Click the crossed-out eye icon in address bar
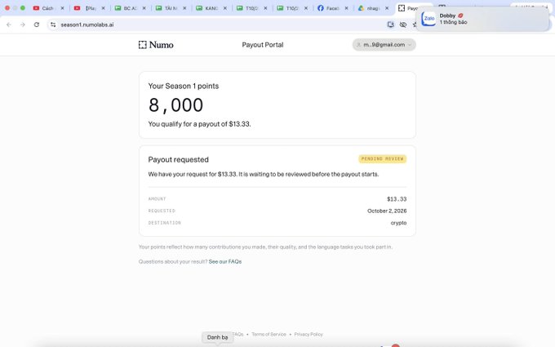Image resolution: width=555 pixels, height=347 pixels. (x=403, y=24)
